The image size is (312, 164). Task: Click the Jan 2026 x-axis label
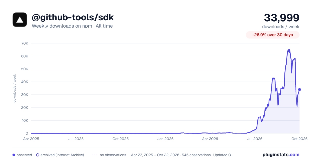click(x=166, y=139)
